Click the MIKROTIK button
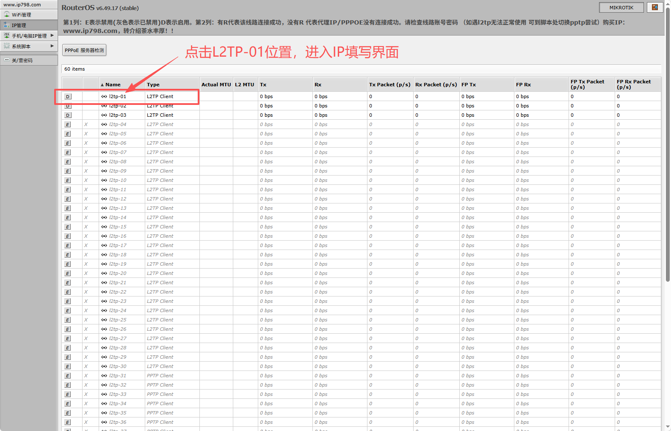671x431 pixels. pyautogui.click(x=621, y=7)
